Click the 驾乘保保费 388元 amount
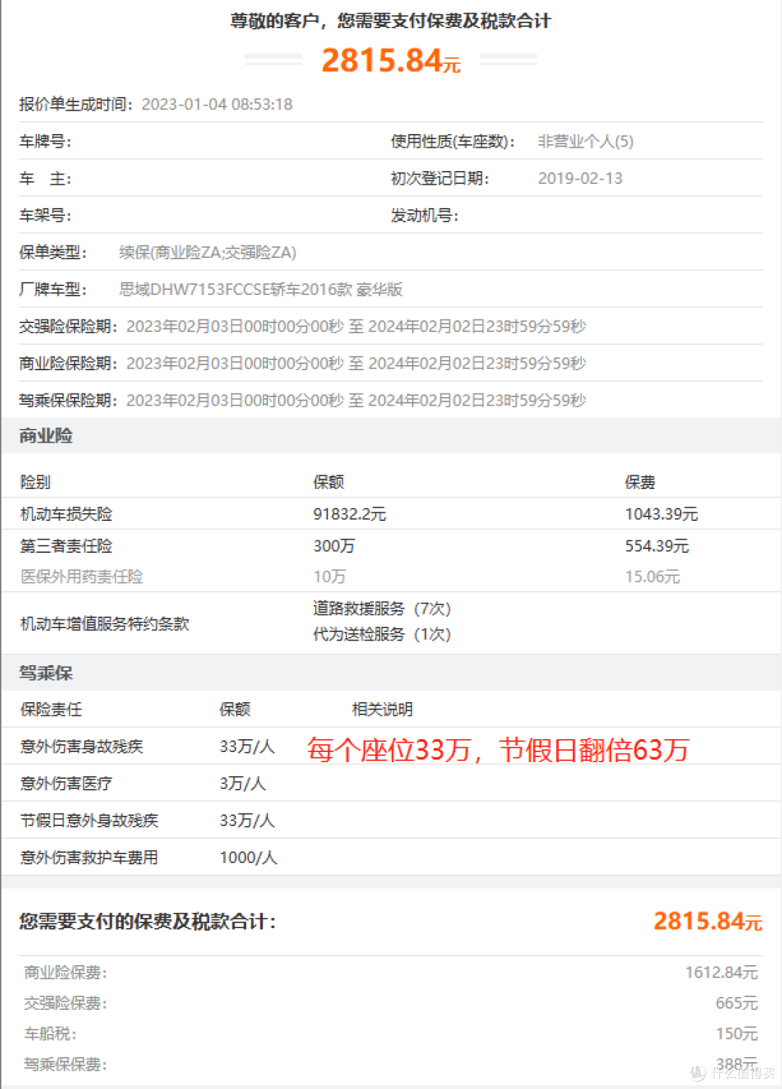This screenshot has width=782, height=1089. pyautogui.click(x=736, y=1064)
